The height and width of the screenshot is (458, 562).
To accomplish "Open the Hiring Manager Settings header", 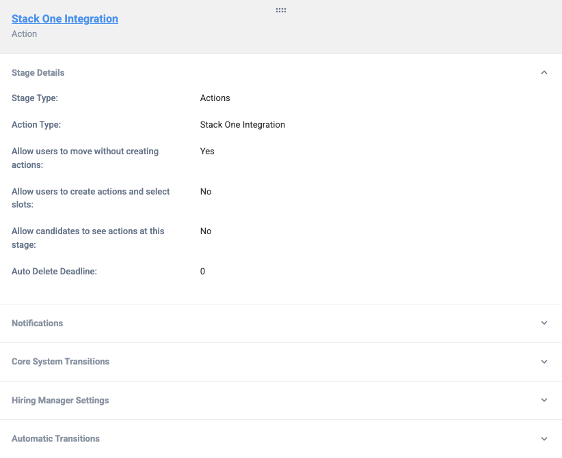I will 60,400.
